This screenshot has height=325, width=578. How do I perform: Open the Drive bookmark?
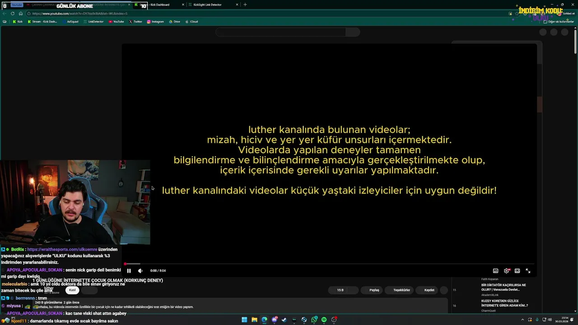point(174,22)
